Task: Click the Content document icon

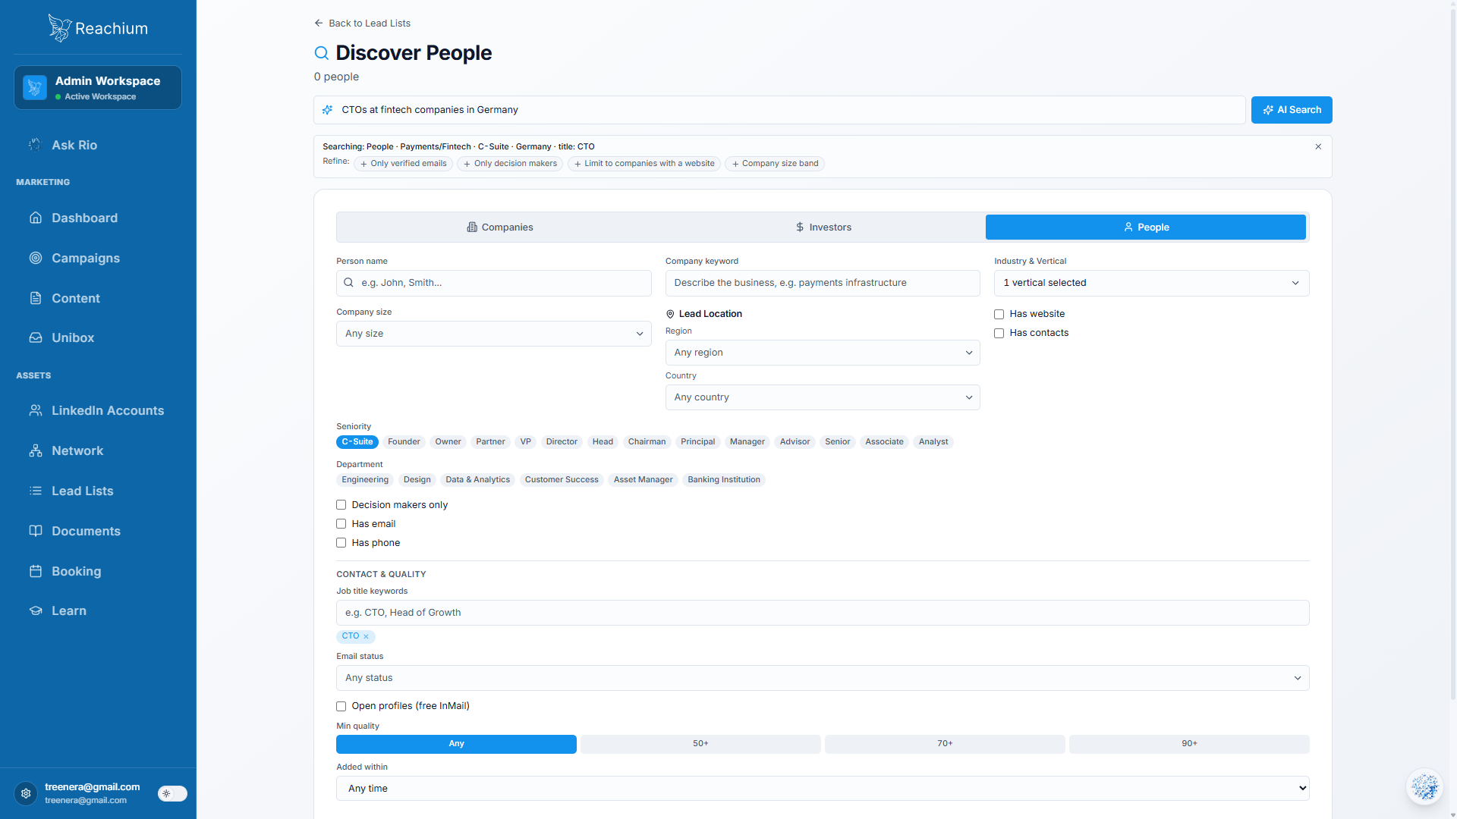Action: 36,298
